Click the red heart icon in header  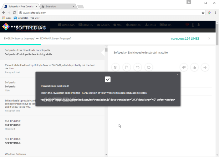coord(187,25)
